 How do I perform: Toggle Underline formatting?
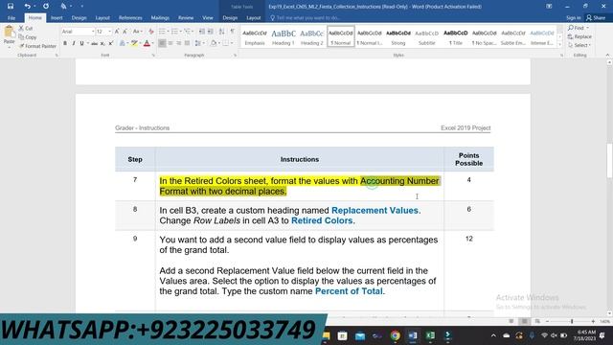[x=81, y=43]
